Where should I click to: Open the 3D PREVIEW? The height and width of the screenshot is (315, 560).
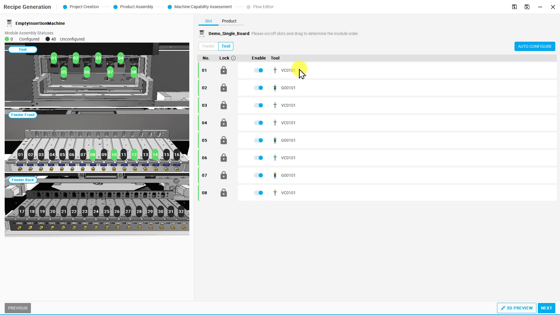point(517,308)
